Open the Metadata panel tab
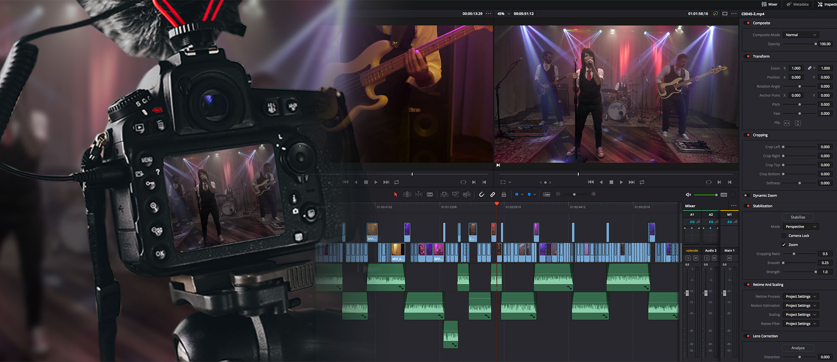This screenshot has width=837, height=362. click(x=797, y=4)
